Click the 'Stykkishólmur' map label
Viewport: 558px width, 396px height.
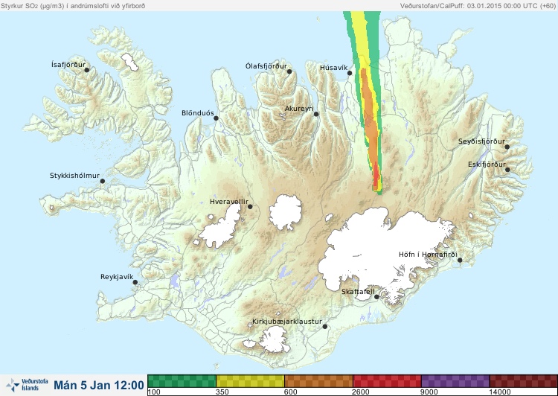(x=74, y=176)
